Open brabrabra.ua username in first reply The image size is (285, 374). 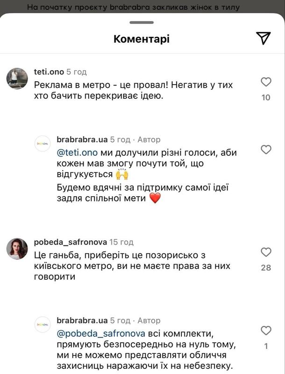pyautogui.click(x=82, y=139)
